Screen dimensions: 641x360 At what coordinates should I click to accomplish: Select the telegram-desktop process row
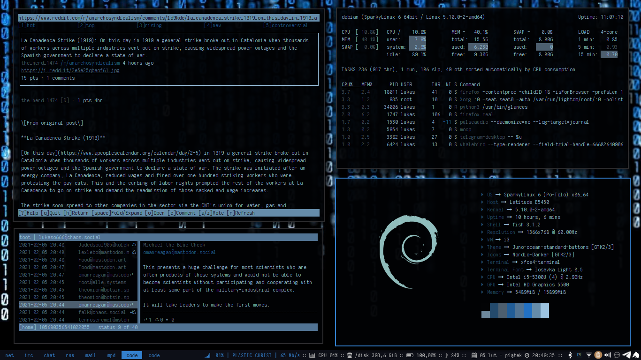pyautogui.click(x=482, y=137)
